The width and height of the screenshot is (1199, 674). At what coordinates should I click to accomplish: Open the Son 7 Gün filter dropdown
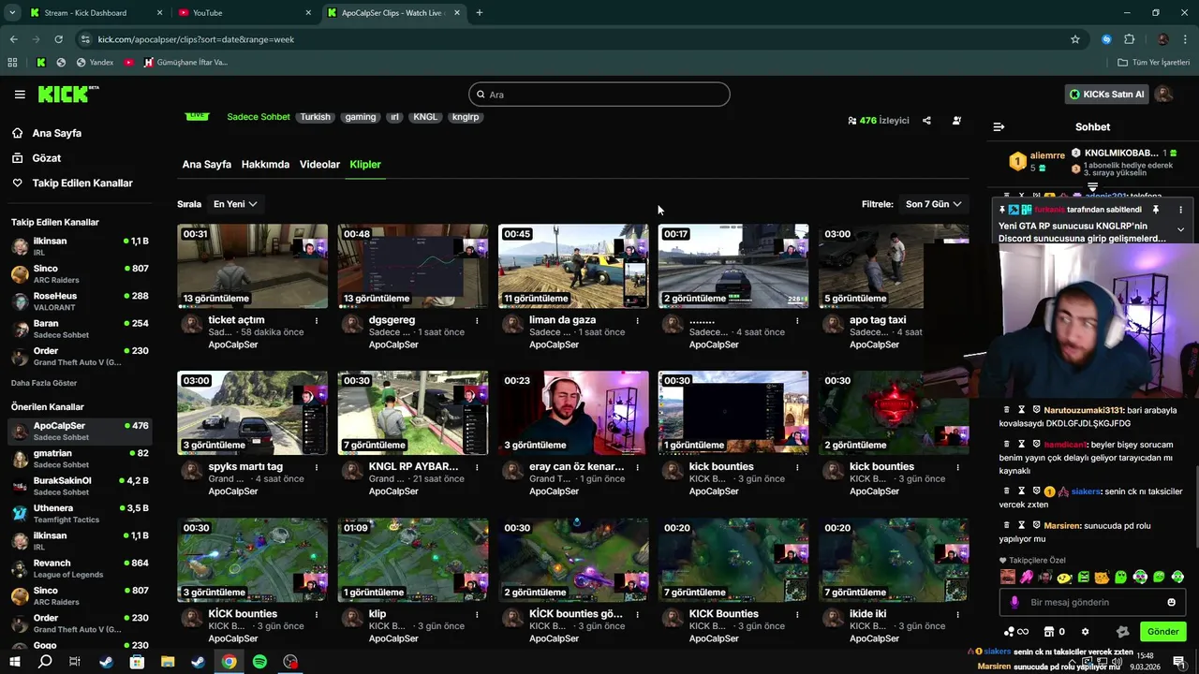point(933,204)
